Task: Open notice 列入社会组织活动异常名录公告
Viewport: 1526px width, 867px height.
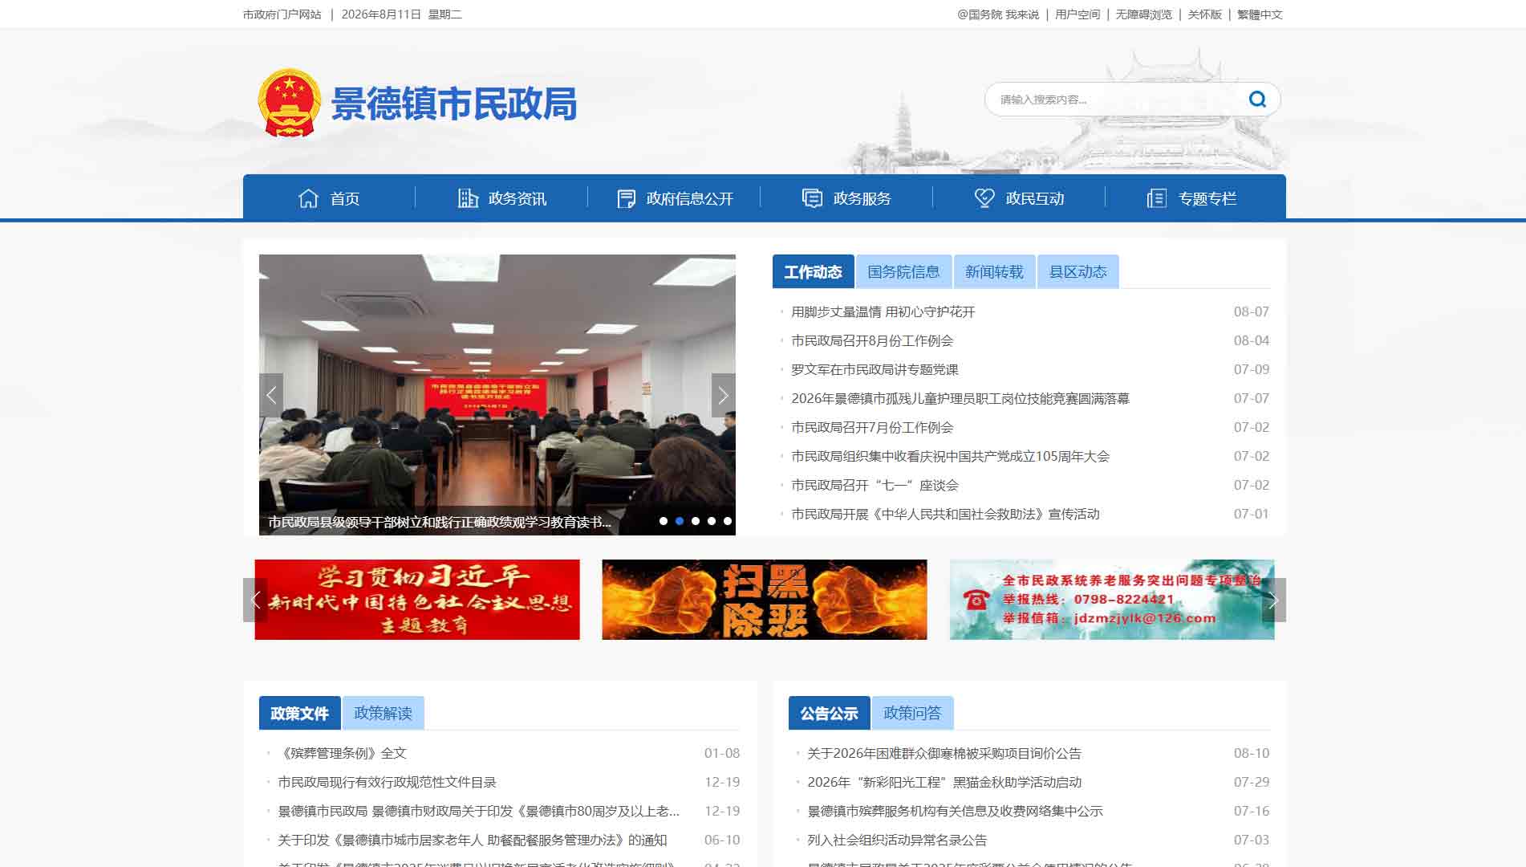Action: 897,840
